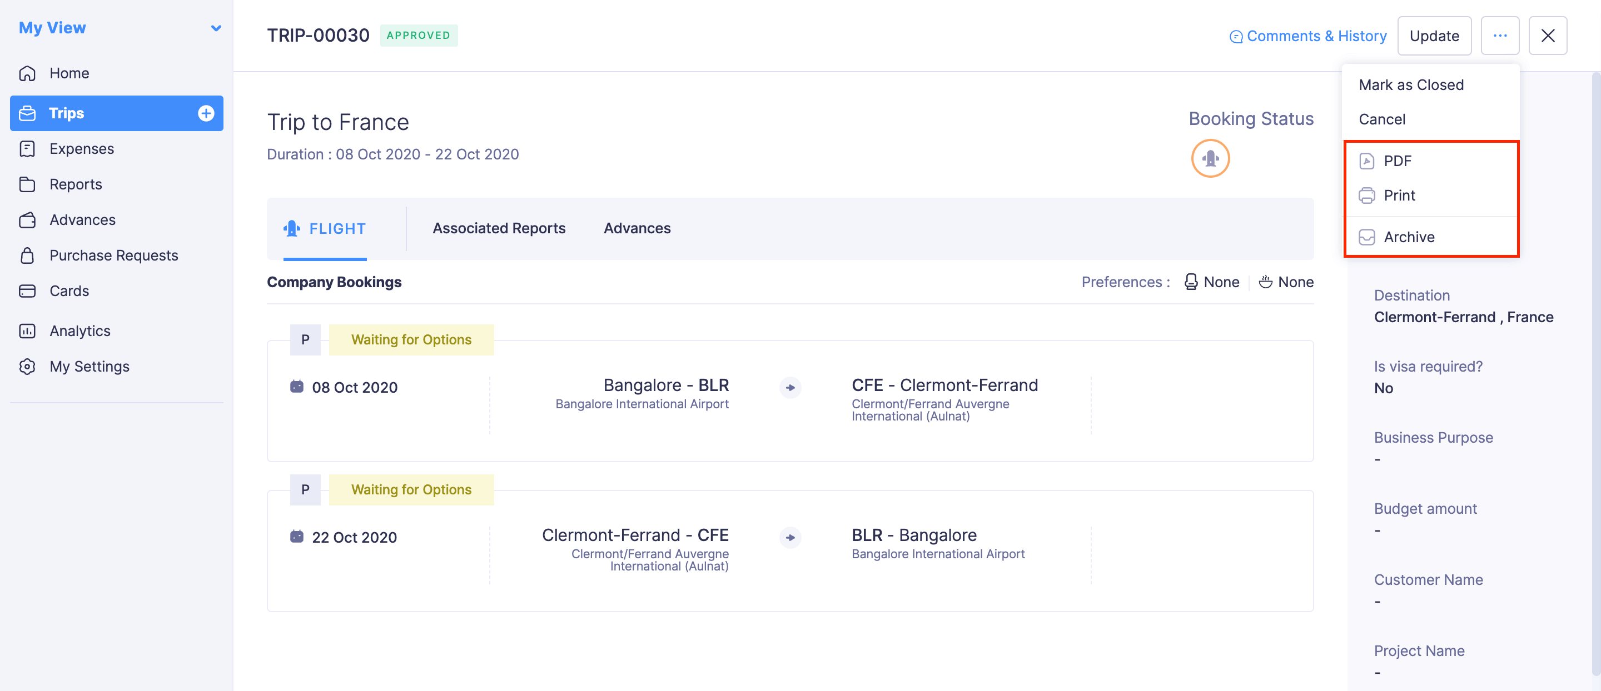The height and width of the screenshot is (691, 1601).
Task: Open the Home sidebar item
Action: click(x=69, y=73)
